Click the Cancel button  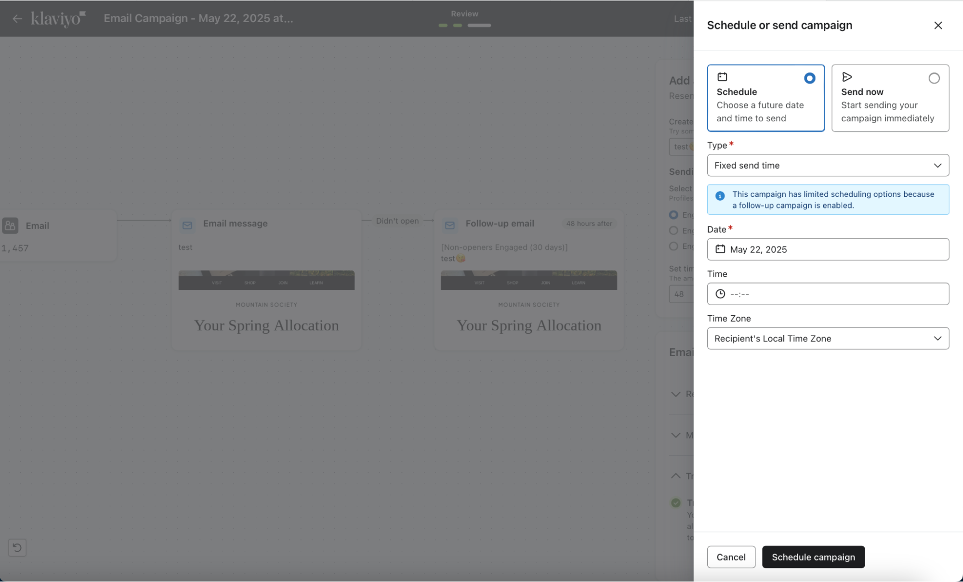(731, 557)
